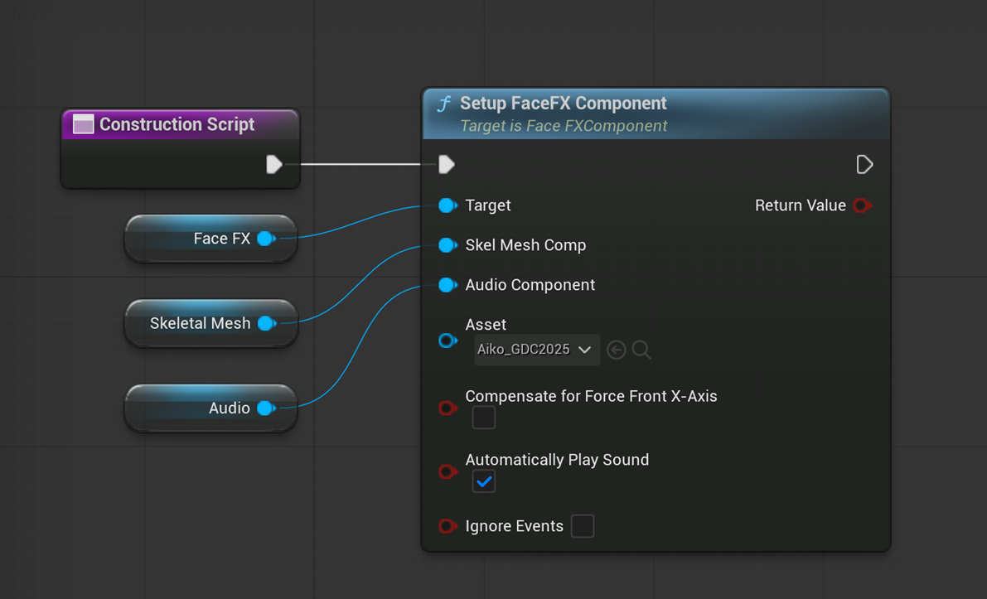Click the 'Asset' label text
This screenshot has width=987, height=599.
(x=486, y=325)
